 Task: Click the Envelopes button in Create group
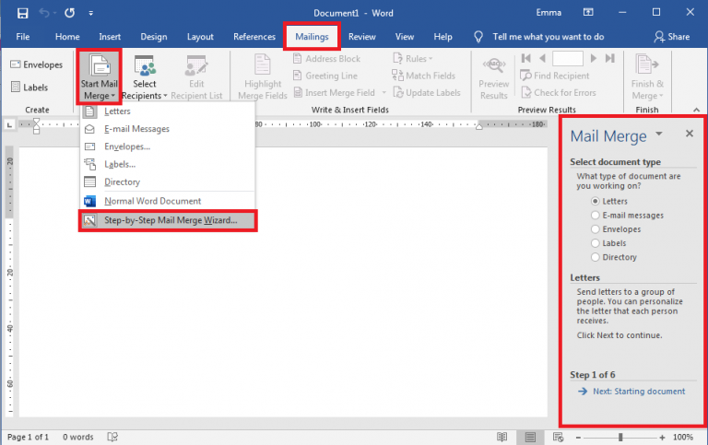coord(37,64)
